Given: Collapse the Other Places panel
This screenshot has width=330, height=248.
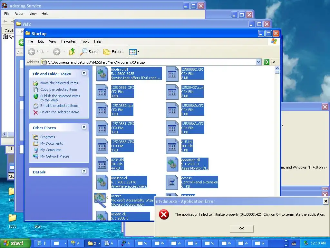Looking at the screenshot, I should (x=84, y=127).
